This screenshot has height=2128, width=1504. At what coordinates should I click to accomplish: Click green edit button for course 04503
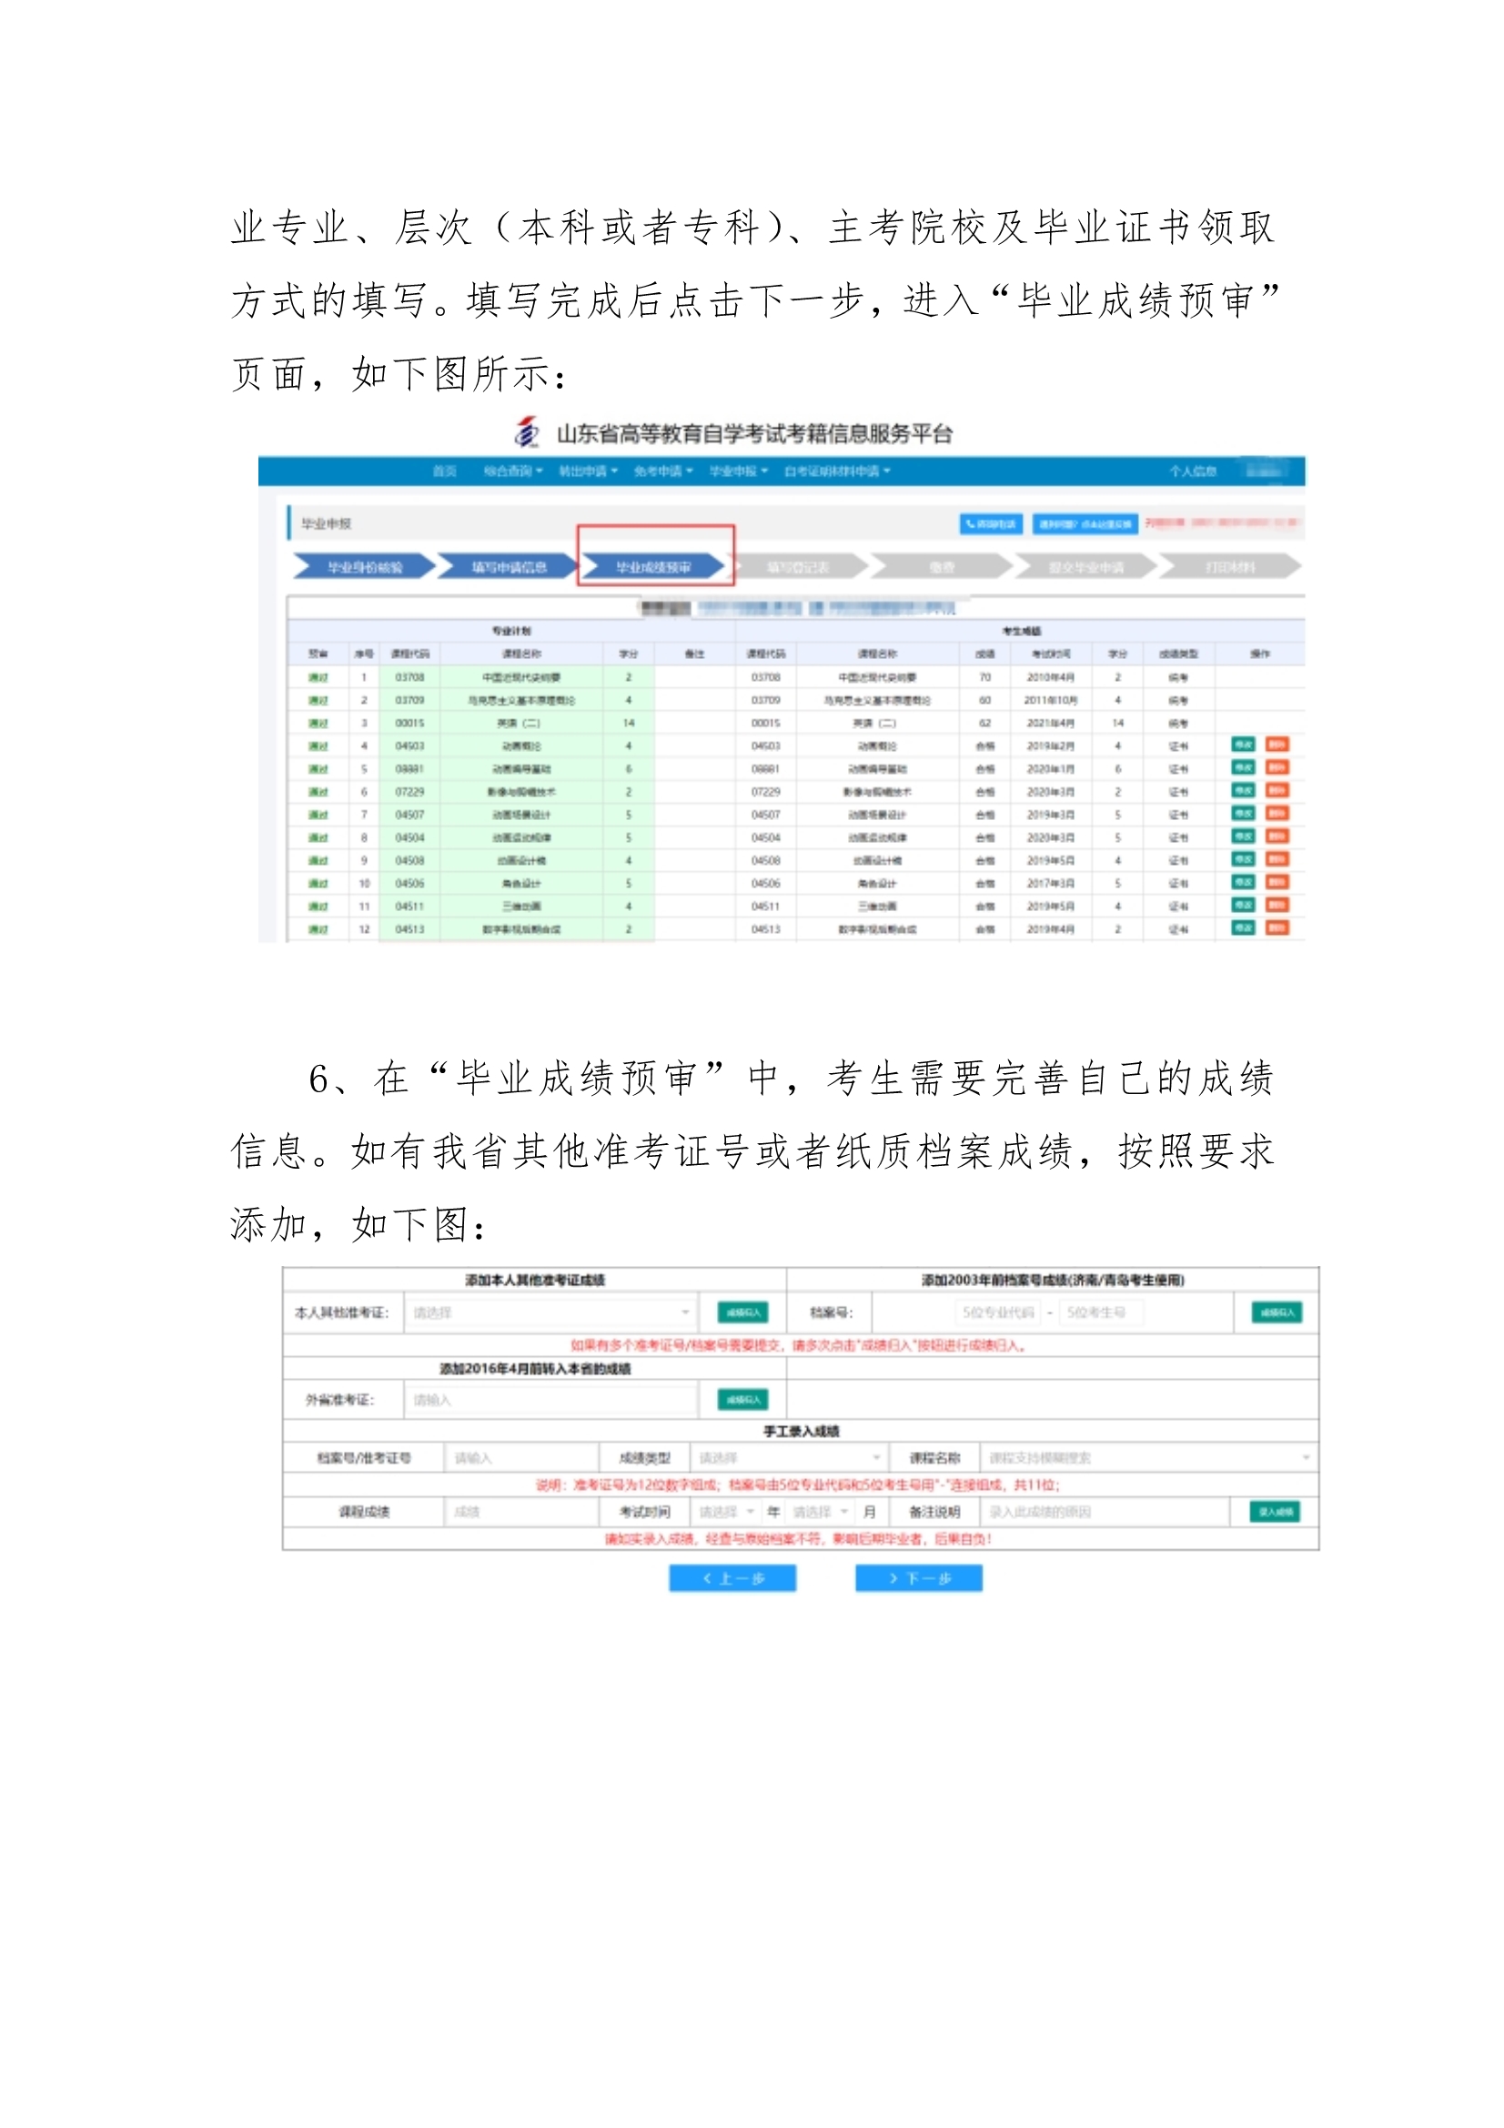[1242, 745]
